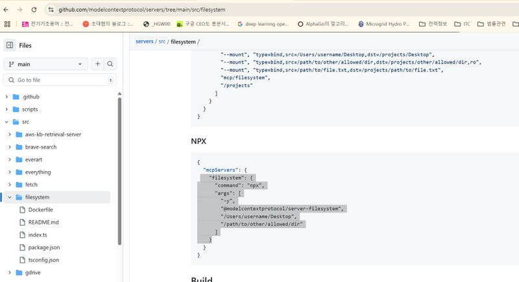This screenshot has height=282, width=519.
Task: Click the search icon beside the branch selector
Action: pyautogui.click(x=110, y=64)
